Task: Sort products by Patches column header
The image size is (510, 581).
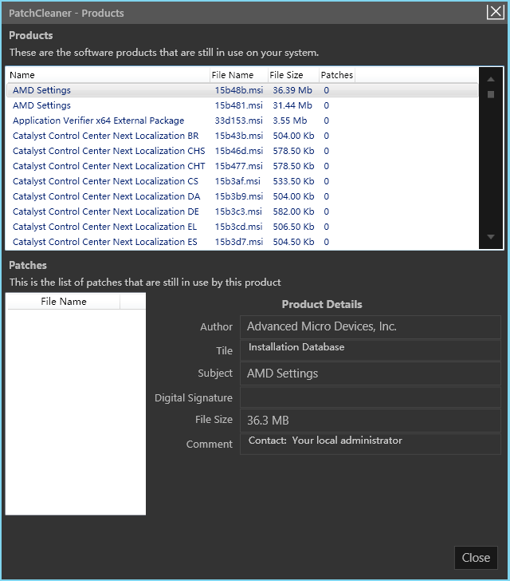Action: [337, 75]
